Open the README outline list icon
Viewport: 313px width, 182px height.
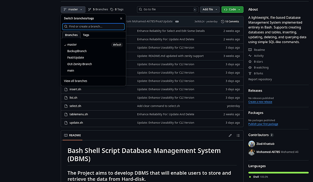(238, 135)
